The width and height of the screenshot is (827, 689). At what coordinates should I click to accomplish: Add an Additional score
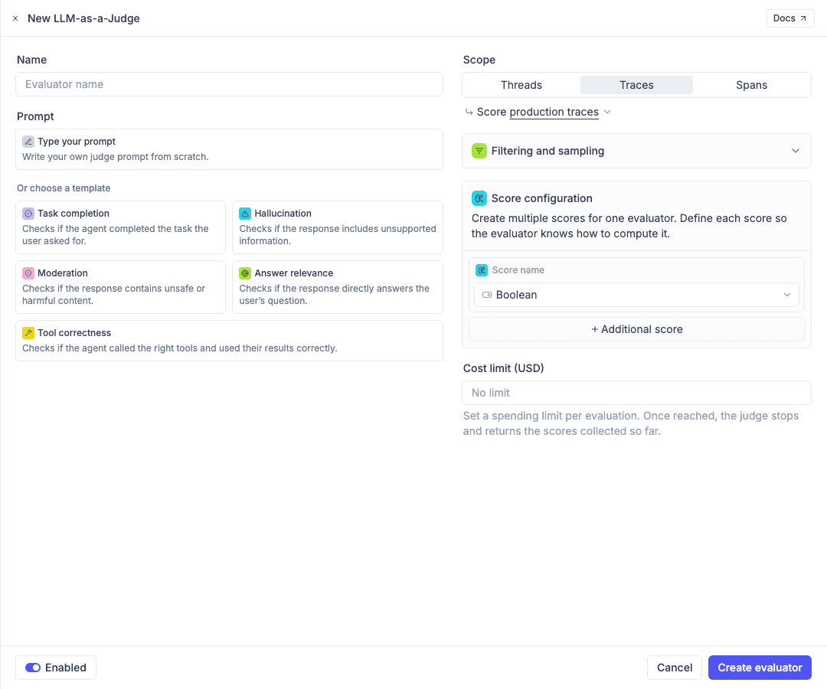[636, 329]
